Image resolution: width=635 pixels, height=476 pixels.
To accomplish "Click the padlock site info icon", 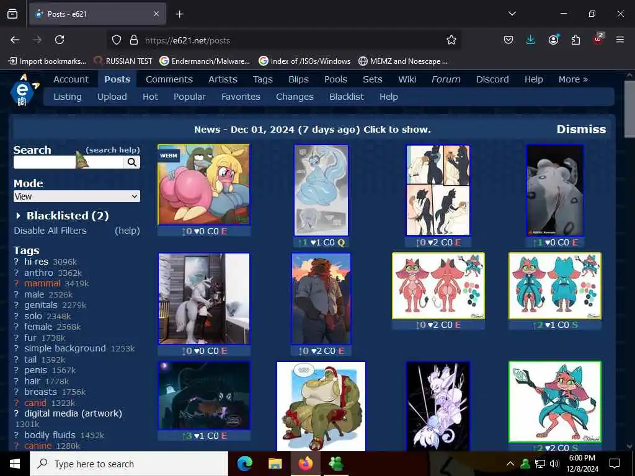I will tap(134, 40).
